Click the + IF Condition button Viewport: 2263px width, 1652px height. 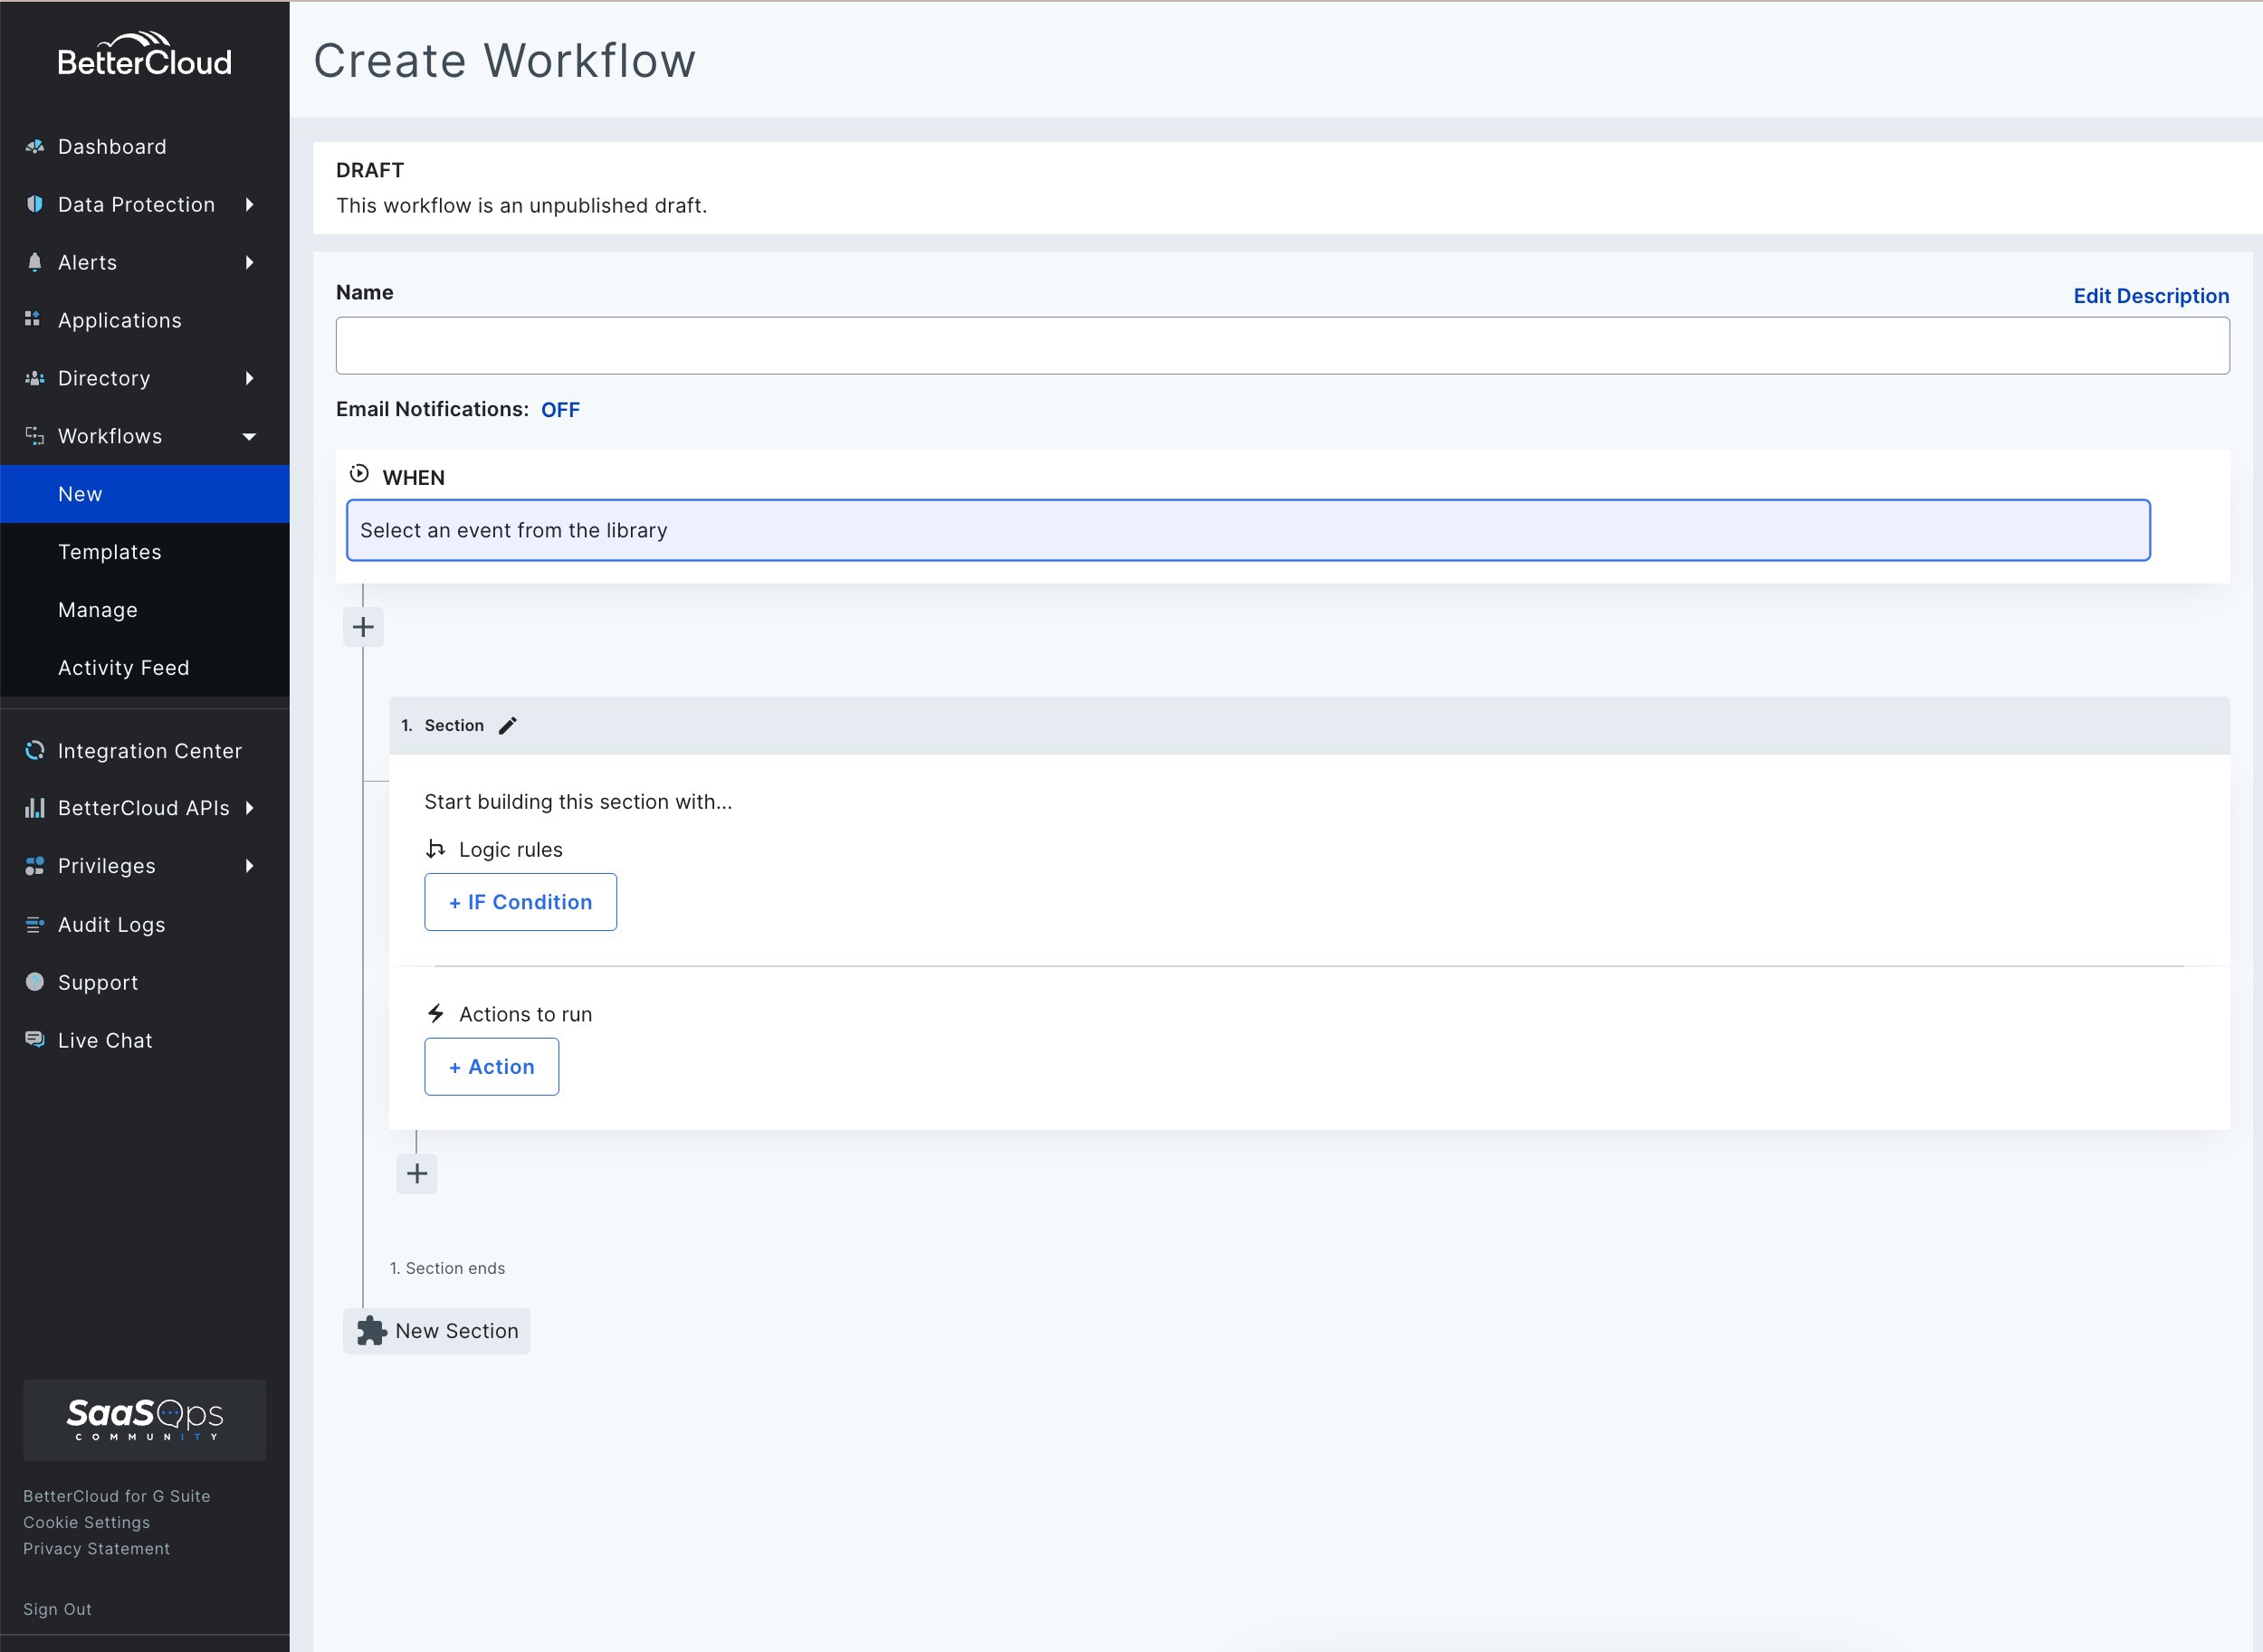(x=520, y=902)
